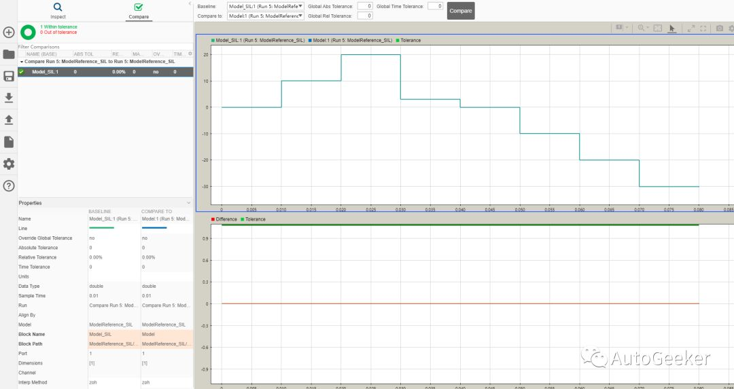Click the Global Abs Tolerance field
This screenshot has width=734, height=389.
point(365,7)
